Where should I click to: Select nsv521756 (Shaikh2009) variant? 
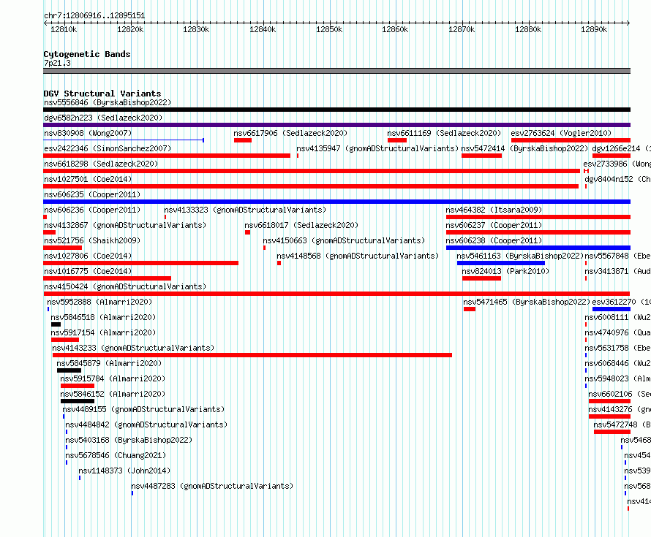(92, 240)
